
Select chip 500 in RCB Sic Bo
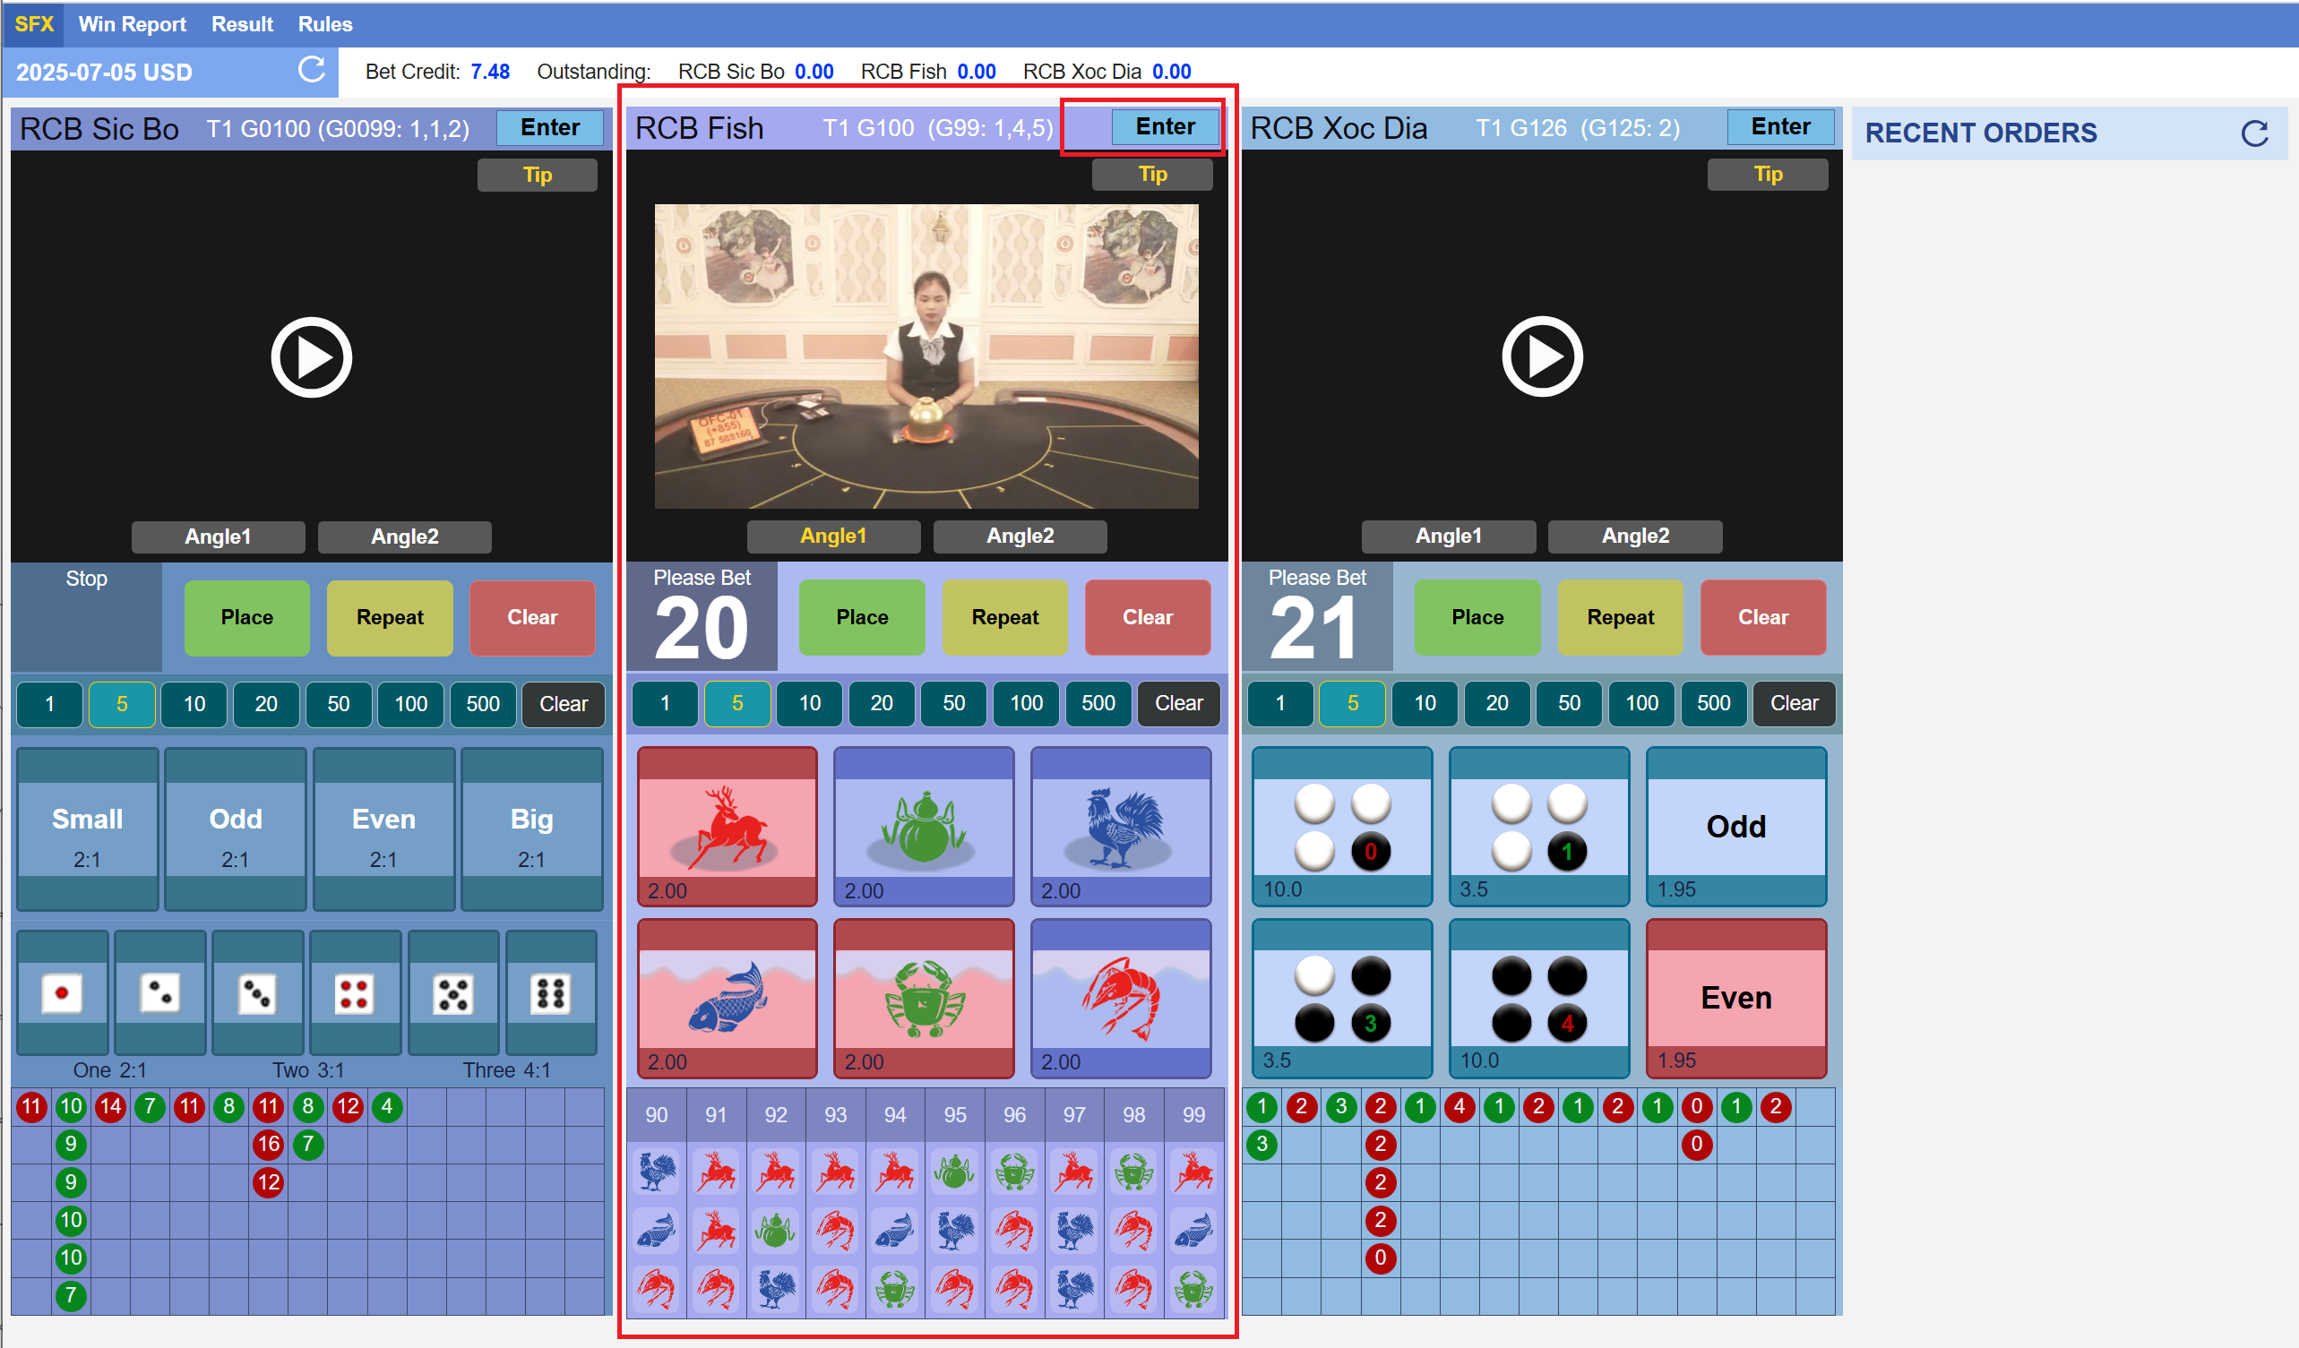(483, 704)
